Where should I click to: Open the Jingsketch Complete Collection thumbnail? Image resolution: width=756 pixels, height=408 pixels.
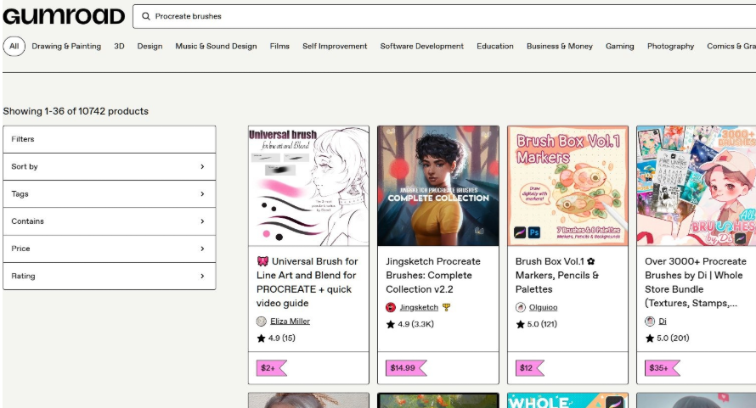click(438, 186)
